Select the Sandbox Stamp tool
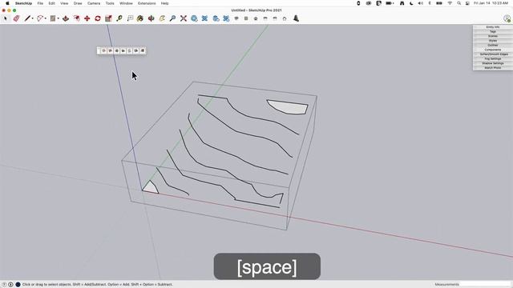The image size is (513, 288). (x=123, y=50)
